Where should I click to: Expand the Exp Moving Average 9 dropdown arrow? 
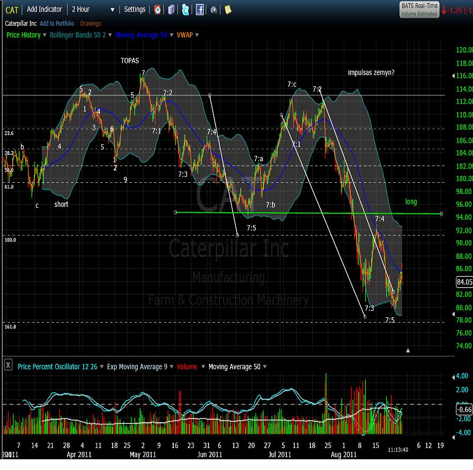[172, 367]
